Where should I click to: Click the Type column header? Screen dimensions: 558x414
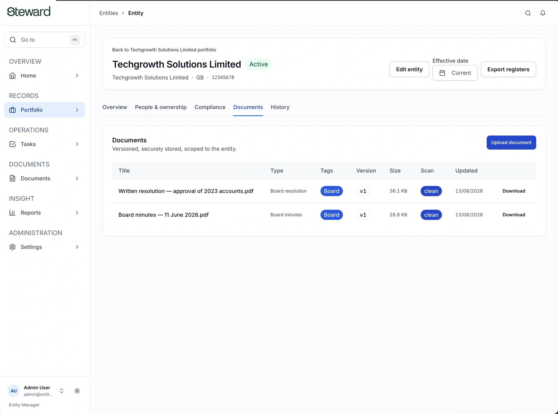pos(277,171)
